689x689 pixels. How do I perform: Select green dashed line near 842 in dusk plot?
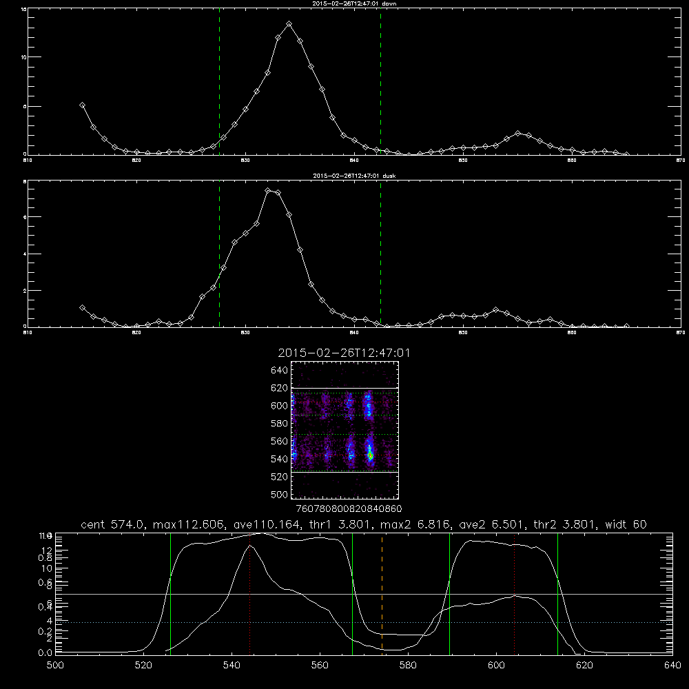pyautogui.click(x=380, y=254)
